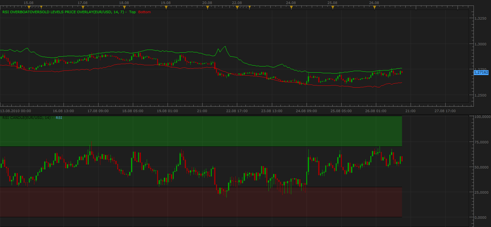Click the 1,2500 price axis value
This screenshot has height=227, width=491.
480,95
